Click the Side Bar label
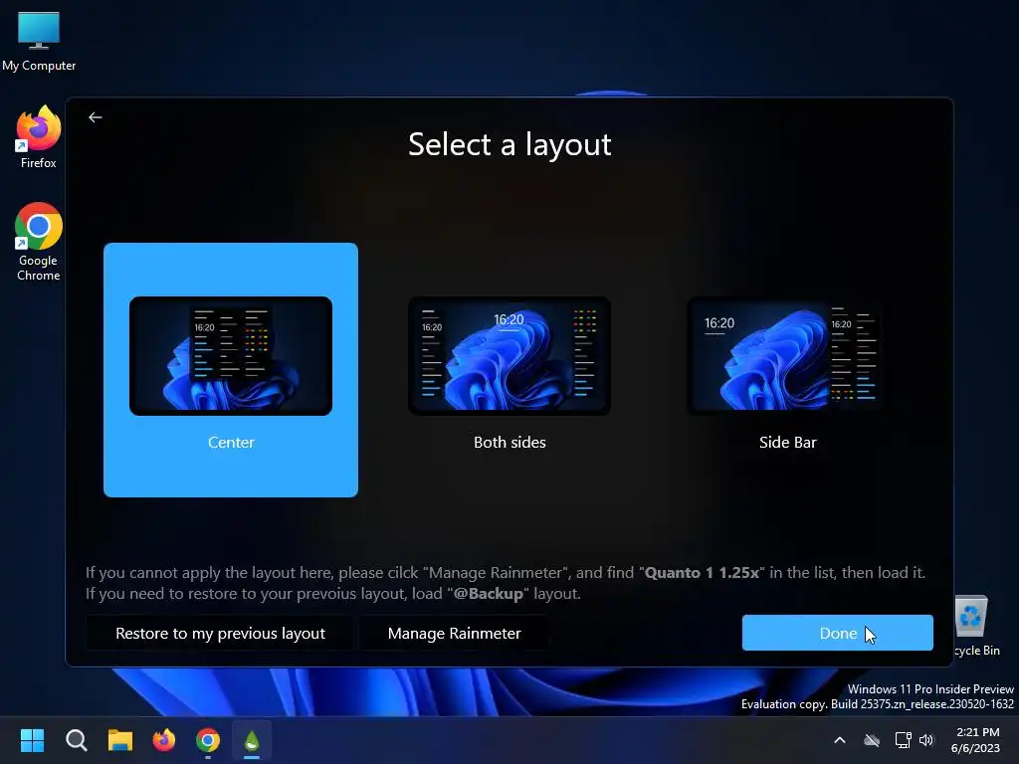1019x764 pixels. (x=788, y=443)
